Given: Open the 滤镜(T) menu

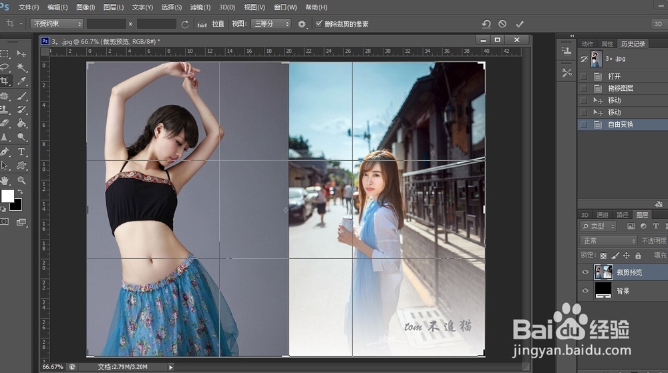Looking at the screenshot, I should [200, 7].
